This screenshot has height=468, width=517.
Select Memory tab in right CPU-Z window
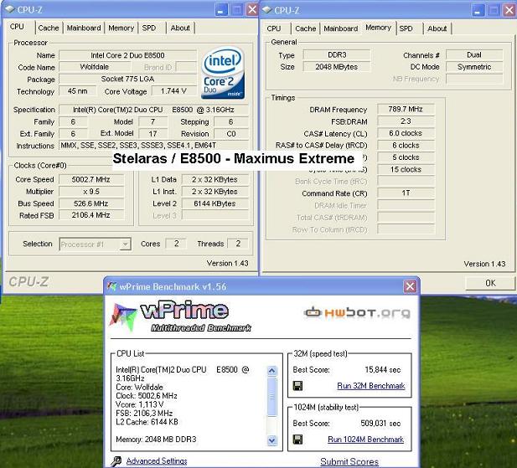(x=378, y=28)
